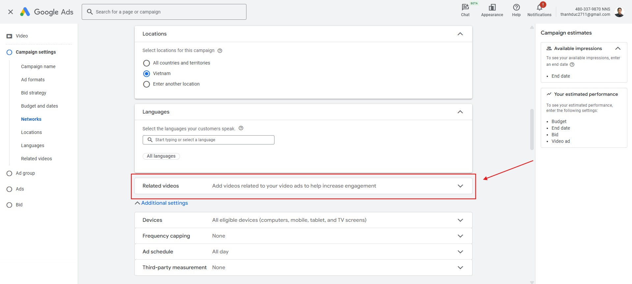Close campaign editor with the X icon
This screenshot has height=284, width=632.
pyautogui.click(x=11, y=12)
